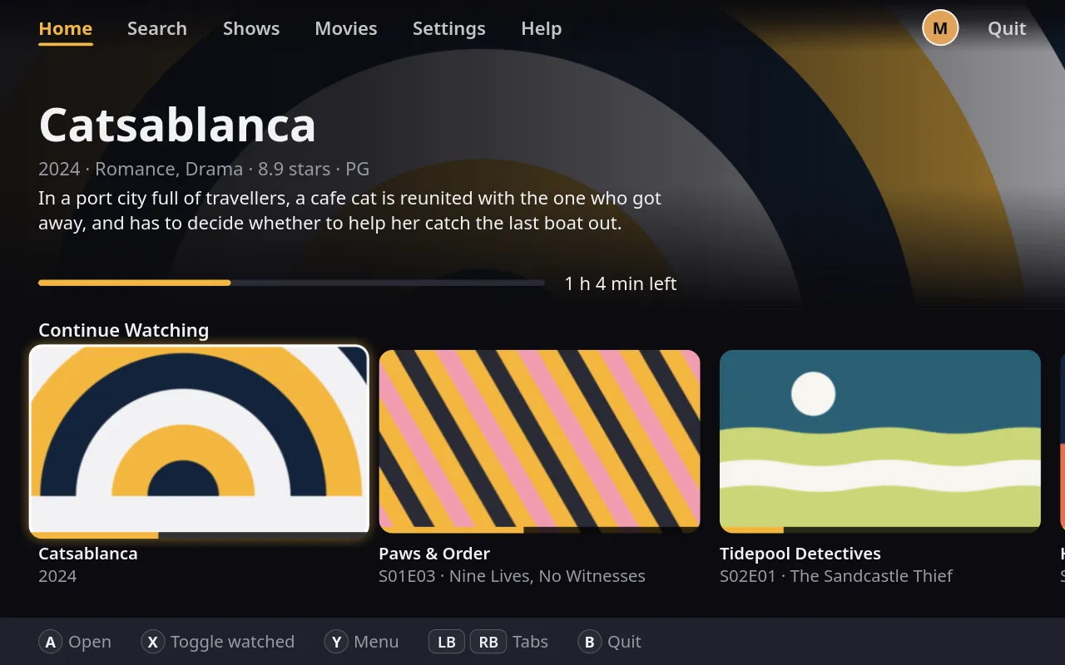The image size is (1065, 665).
Task: Click the Catsablanca synopsis paragraph
Action: (x=350, y=211)
